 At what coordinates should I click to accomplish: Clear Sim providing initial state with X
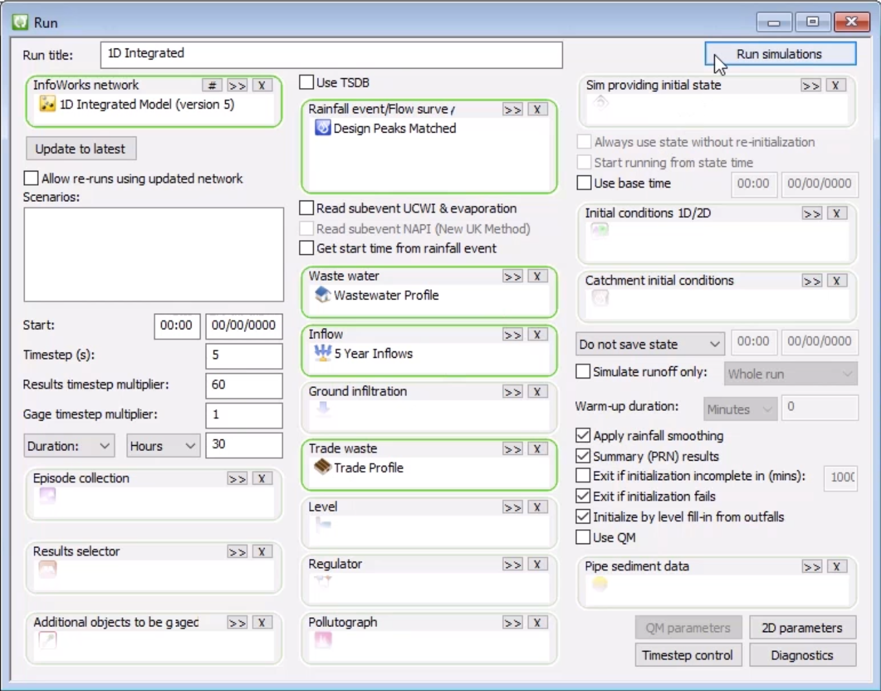pyautogui.click(x=836, y=85)
